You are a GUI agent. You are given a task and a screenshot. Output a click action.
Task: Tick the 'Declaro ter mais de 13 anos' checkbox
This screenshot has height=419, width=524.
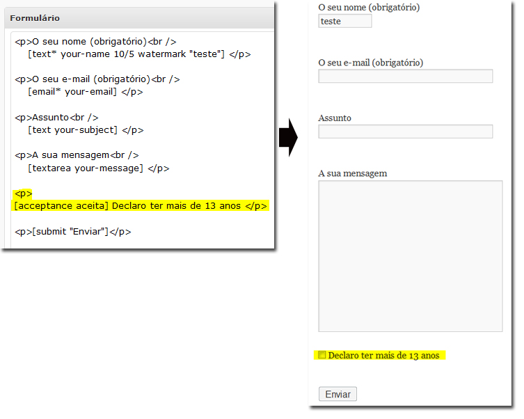[x=322, y=355]
